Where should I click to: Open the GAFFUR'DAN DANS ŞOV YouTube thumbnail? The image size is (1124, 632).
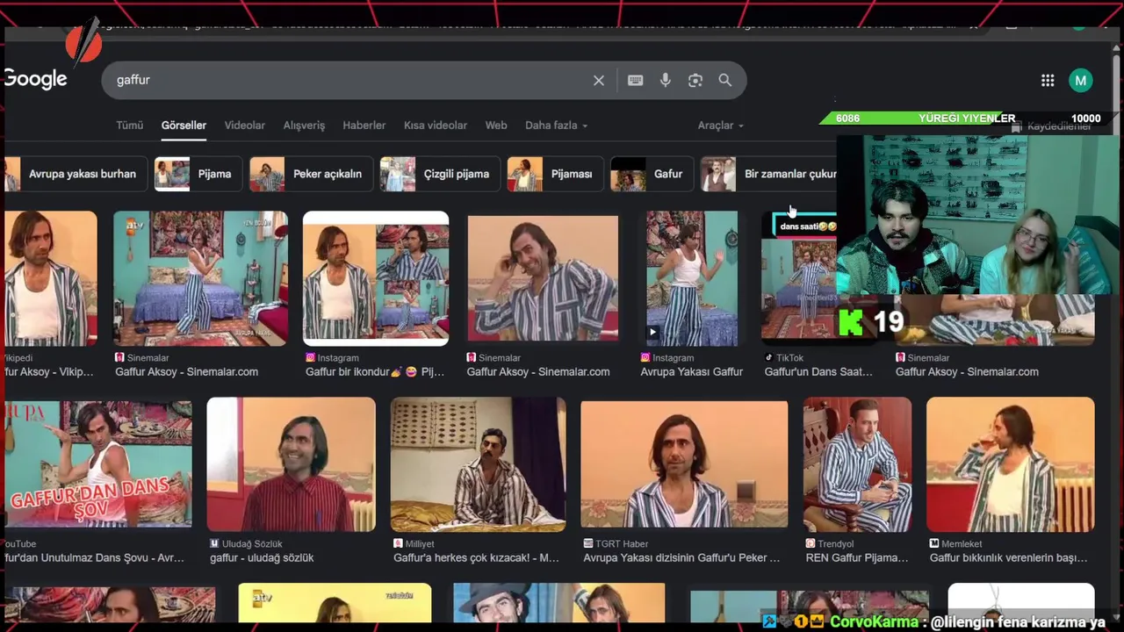97,463
